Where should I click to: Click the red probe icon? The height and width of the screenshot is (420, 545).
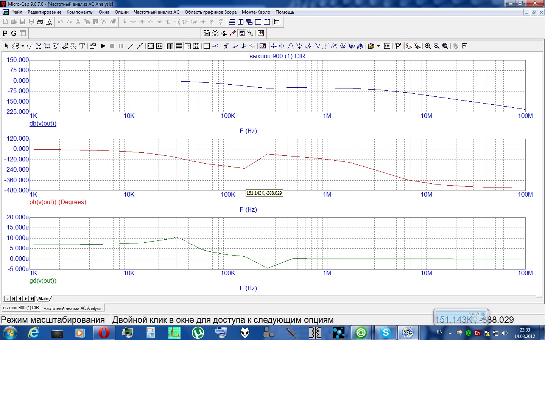233,33
